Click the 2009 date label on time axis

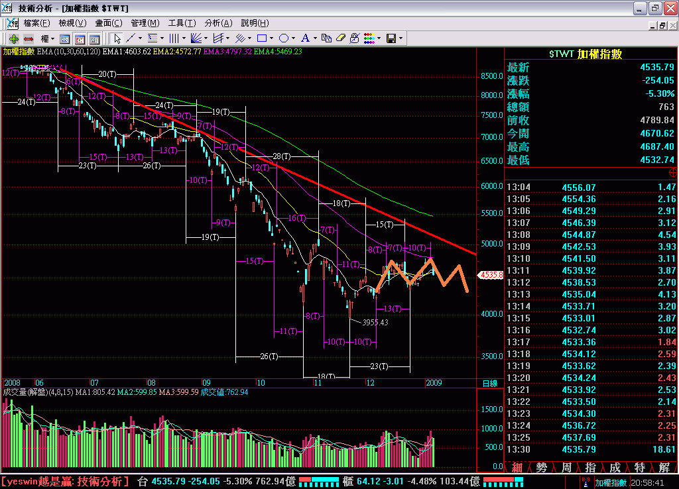click(x=434, y=382)
